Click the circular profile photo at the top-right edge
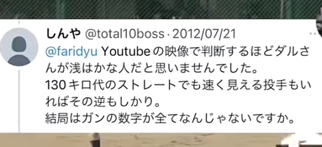Screen dimensions: 322x147 (319, 23)
